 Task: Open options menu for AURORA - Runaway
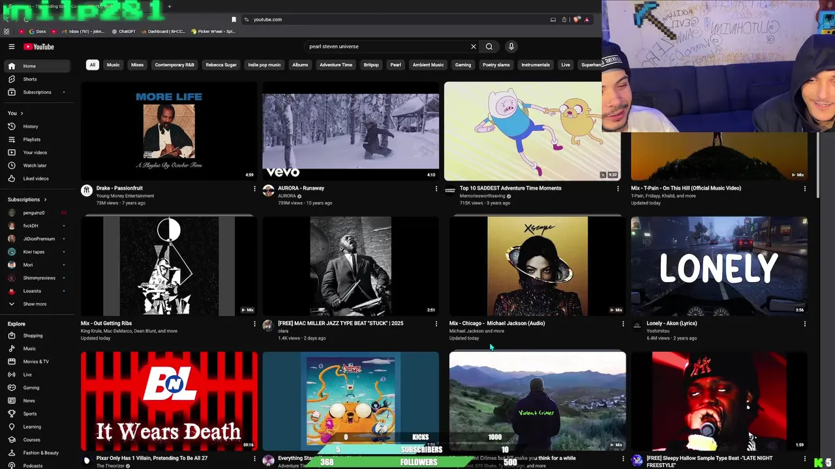[x=436, y=188]
